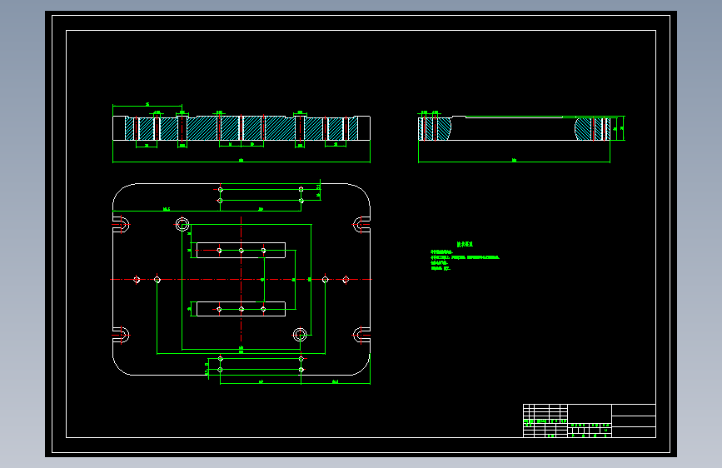The height and width of the screenshot is (468, 722).
Task: Select the side section view at top right
Action: click(x=515, y=128)
